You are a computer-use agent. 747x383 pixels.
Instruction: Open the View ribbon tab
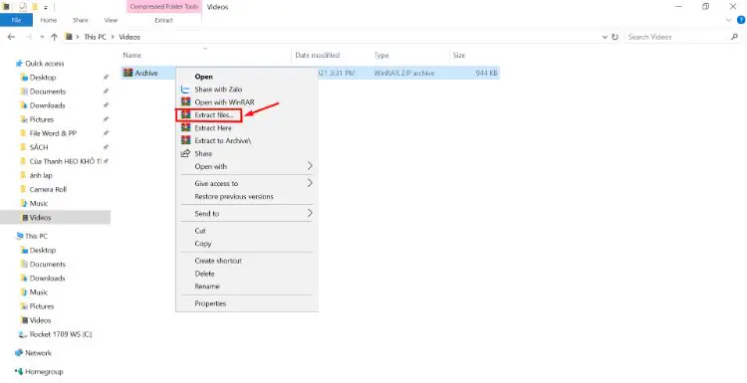(111, 20)
